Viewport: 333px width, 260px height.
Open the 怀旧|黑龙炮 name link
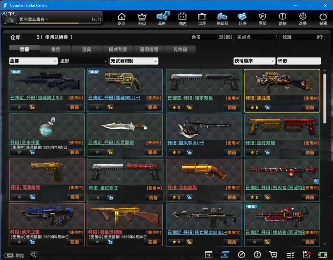tap(258, 98)
